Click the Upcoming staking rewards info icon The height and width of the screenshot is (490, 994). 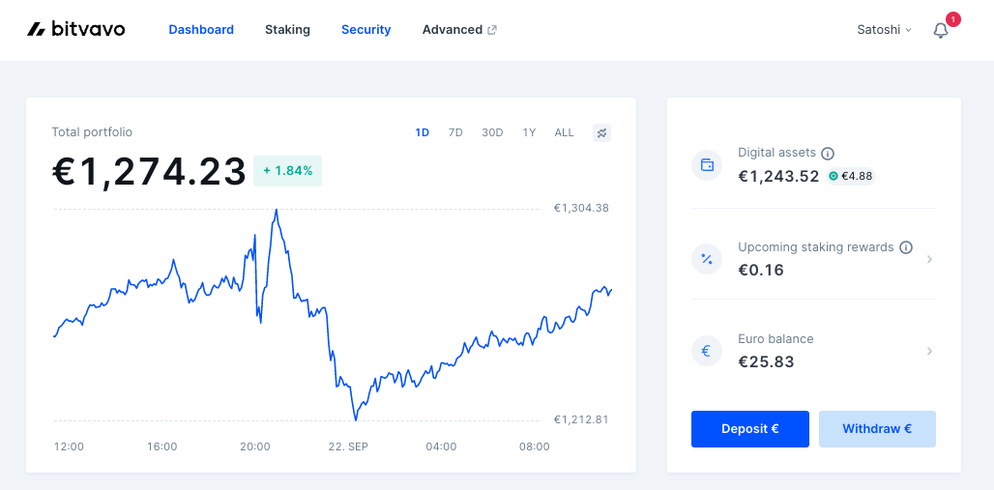pos(906,247)
